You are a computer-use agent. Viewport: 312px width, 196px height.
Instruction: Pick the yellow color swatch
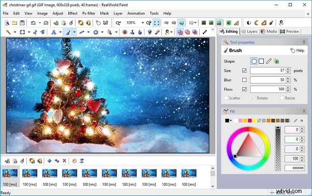pyautogui.click(x=254, y=120)
